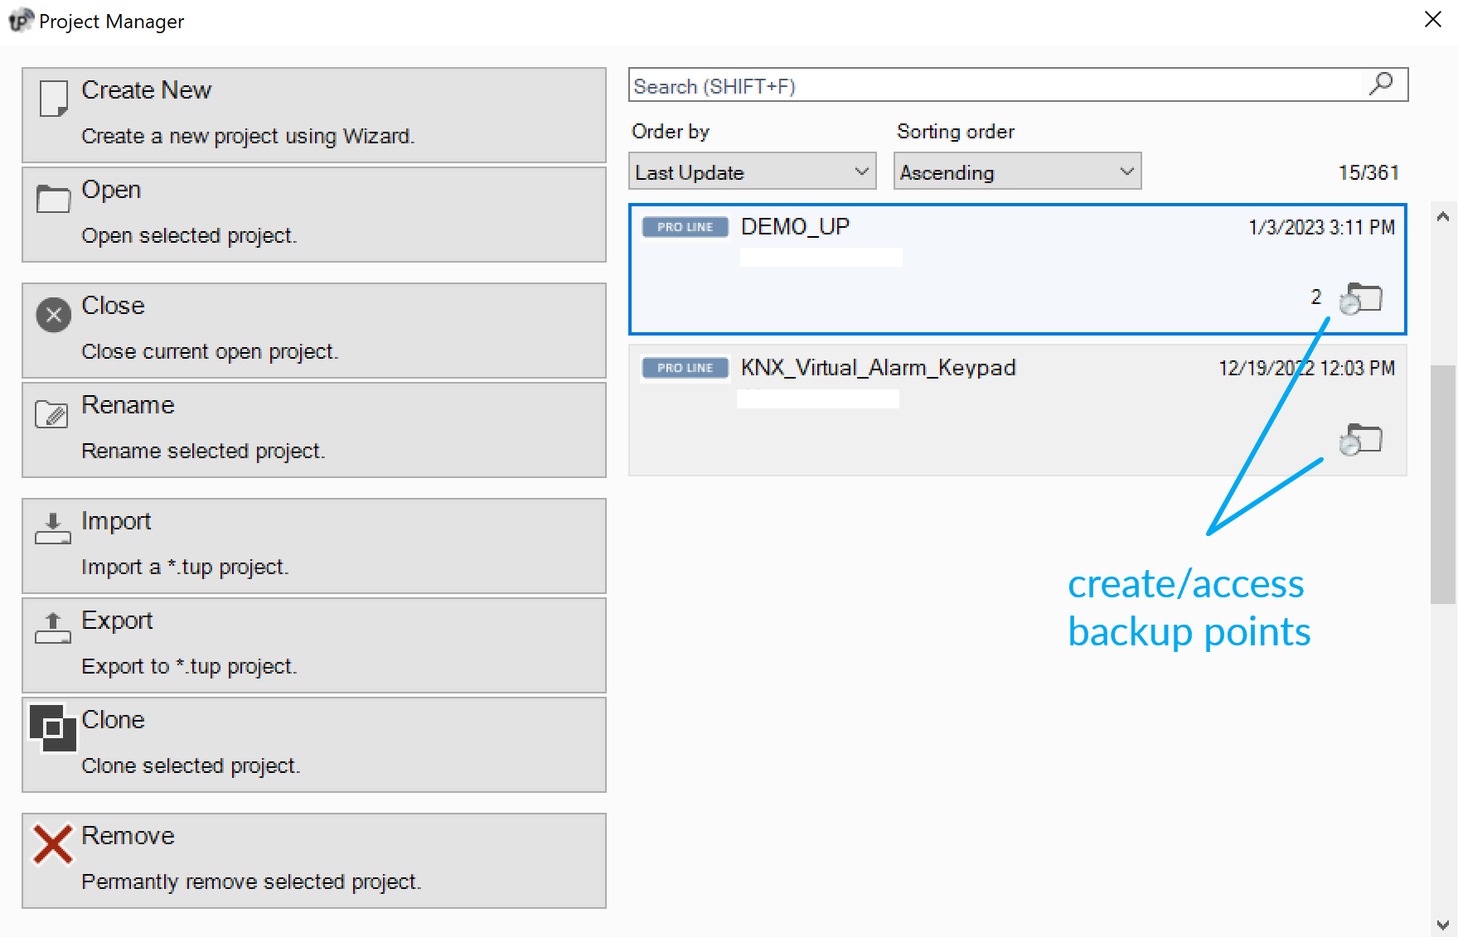Select the KNX_Virtual_Alarm_Keypad project name
This screenshot has width=1458, height=937.
pos(879,368)
